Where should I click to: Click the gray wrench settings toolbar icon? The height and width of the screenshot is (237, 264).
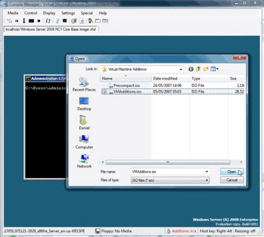[x=57, y=21]
